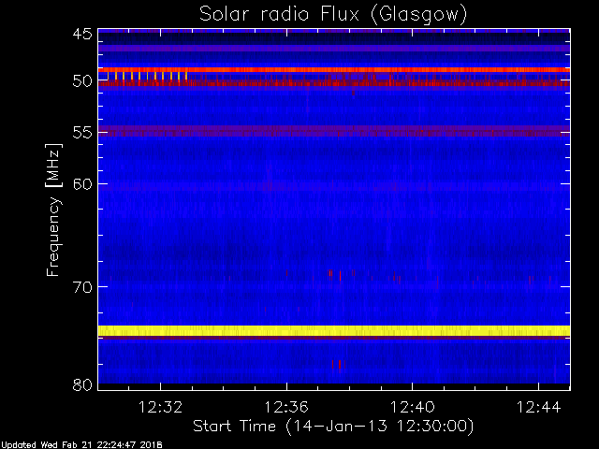
Task: Click the 12:36 time tick label
Action: tap(286, 407)
